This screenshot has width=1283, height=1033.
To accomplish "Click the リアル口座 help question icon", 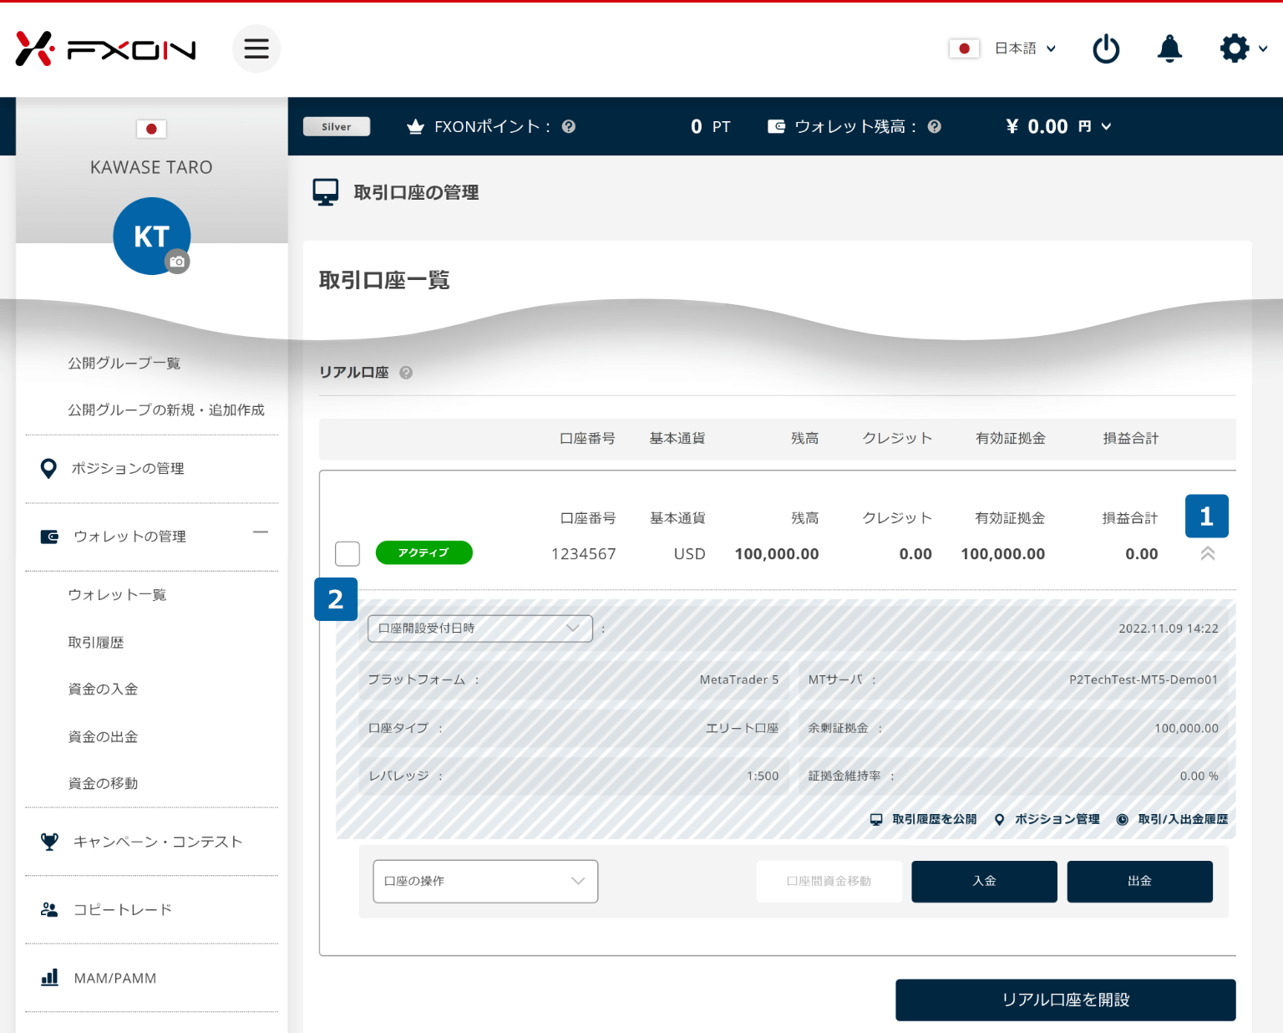I will pyautogui.click(x=406, y=373).
